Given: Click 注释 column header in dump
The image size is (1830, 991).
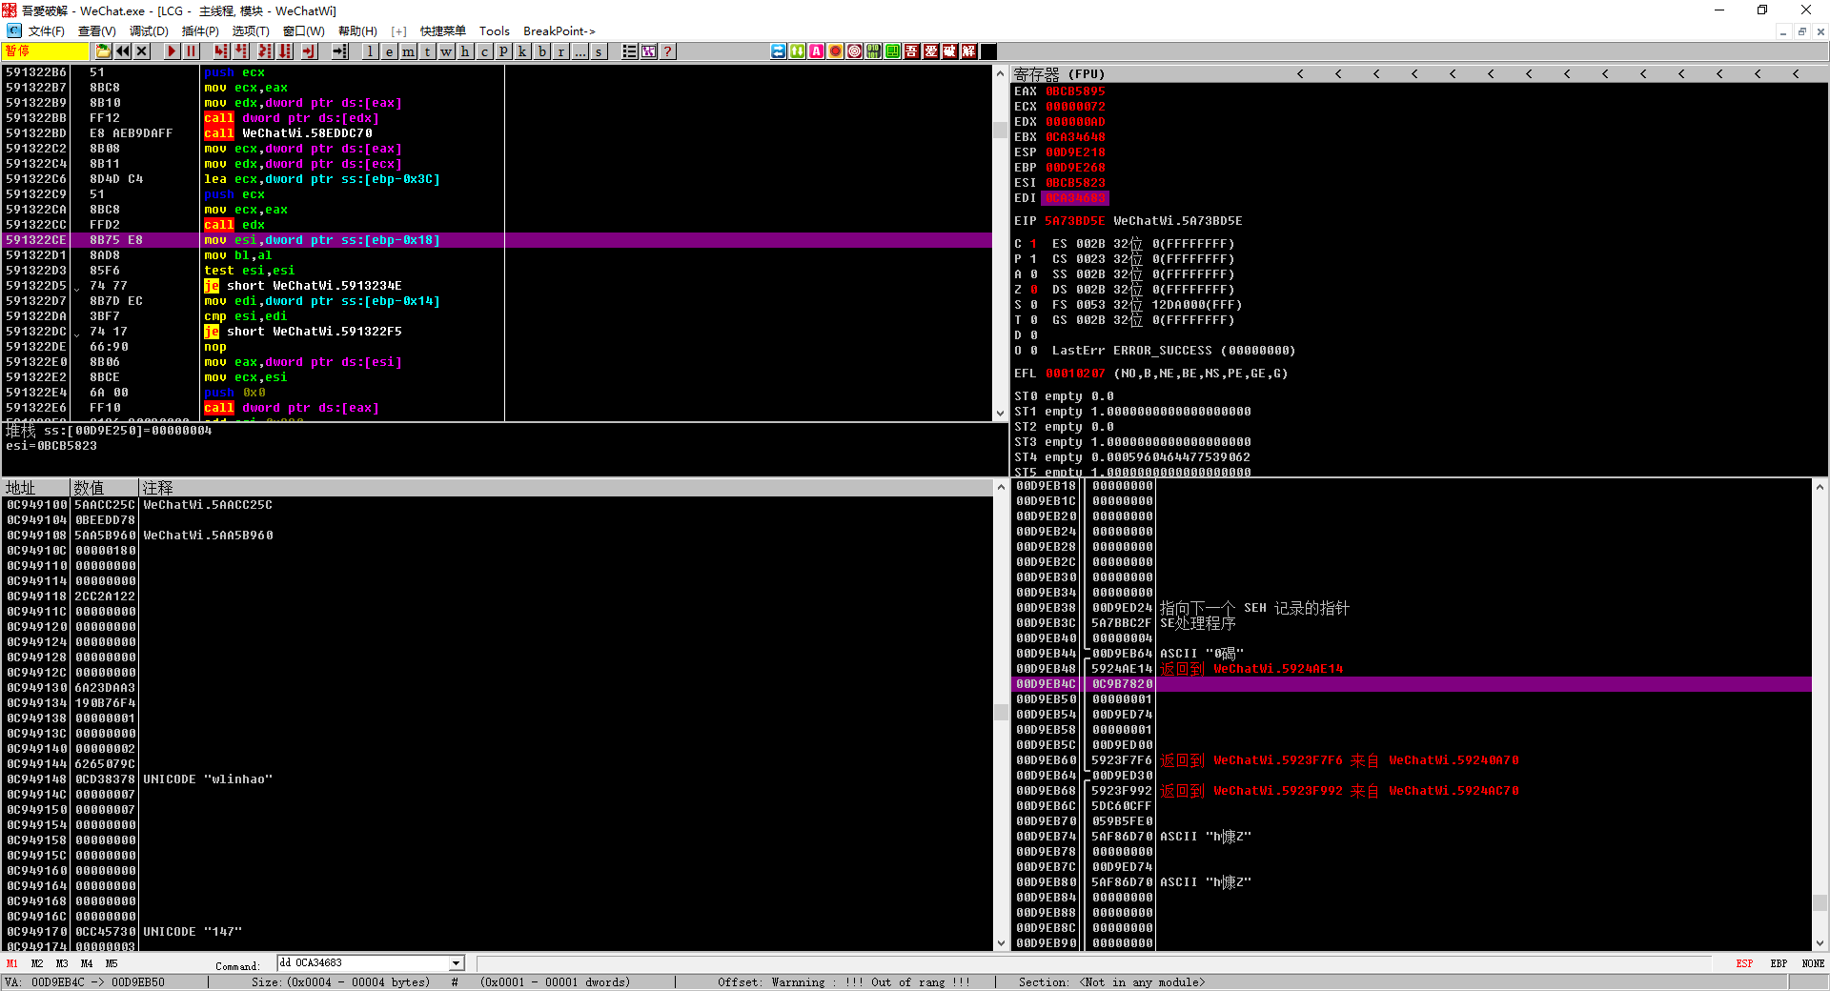Looking at the screenshot, I should point(566,488).
